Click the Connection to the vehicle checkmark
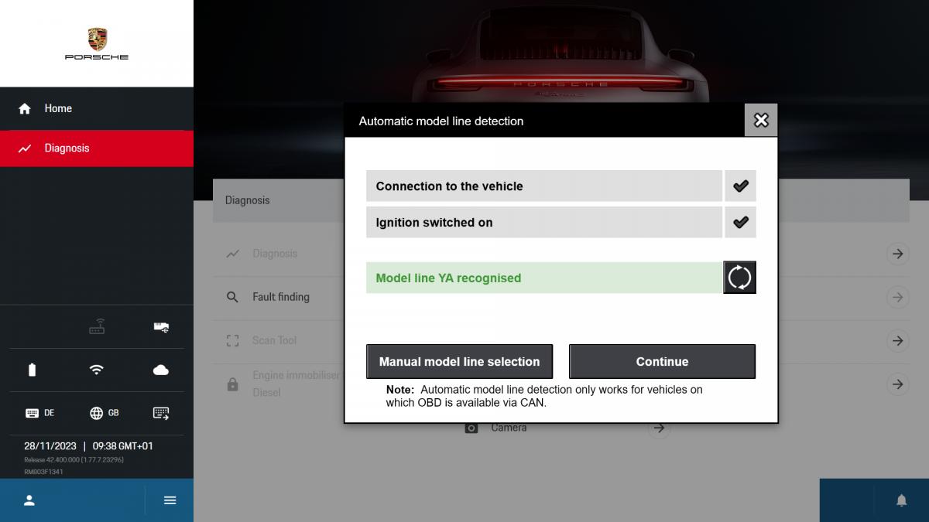The height and width of the screenshot is (522, 929). coord(740,186)
